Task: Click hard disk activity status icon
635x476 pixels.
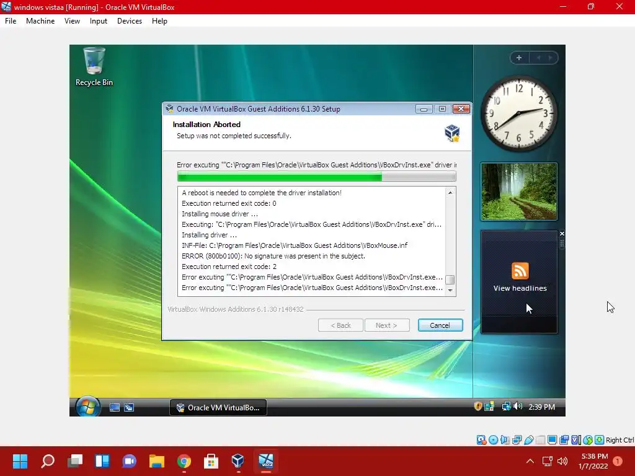Action: coord(481,440)
